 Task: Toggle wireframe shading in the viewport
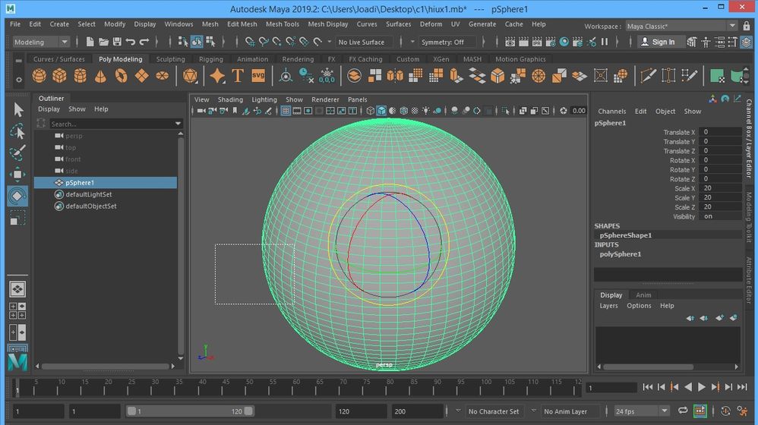(371, 111)
